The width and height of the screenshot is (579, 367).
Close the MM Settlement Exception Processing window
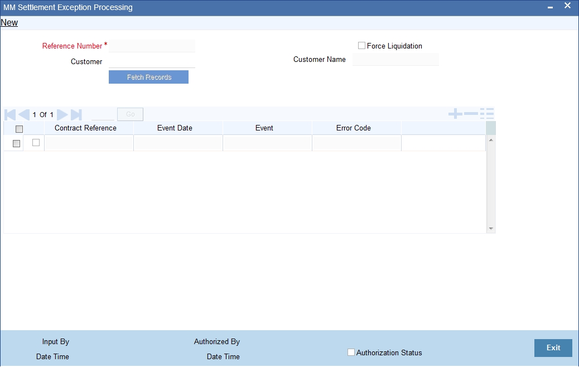coord(567,6)
